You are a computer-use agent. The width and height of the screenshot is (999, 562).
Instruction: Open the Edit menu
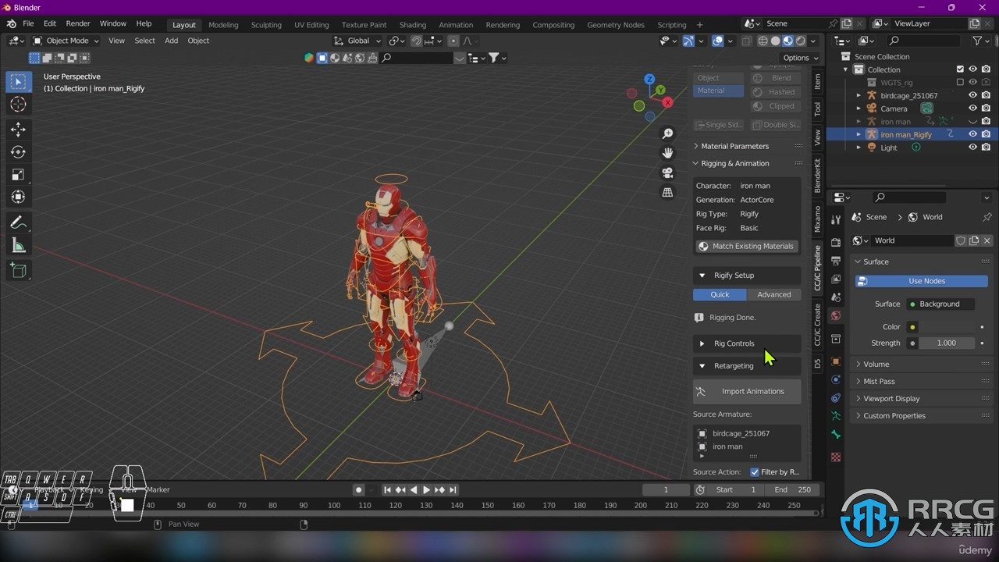[49, 23]
